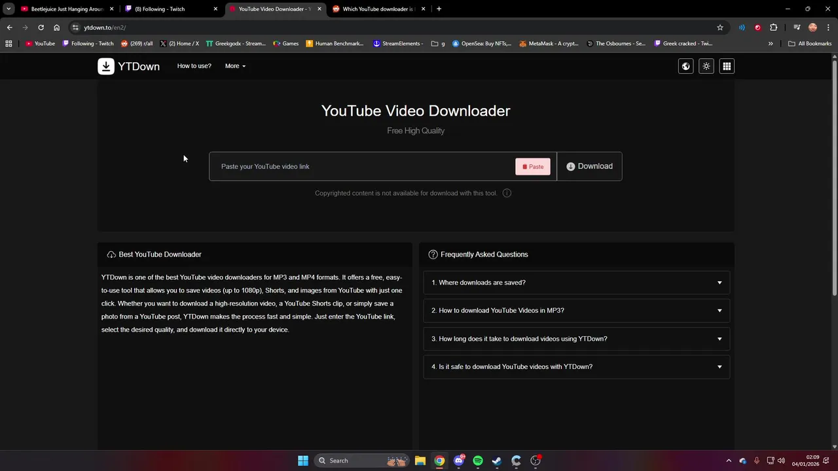Open the Human Benchmark bookmark
Image resolution: width=838 pixels, height=471 pixels.
pyautogui.click(x=335, y=44)
